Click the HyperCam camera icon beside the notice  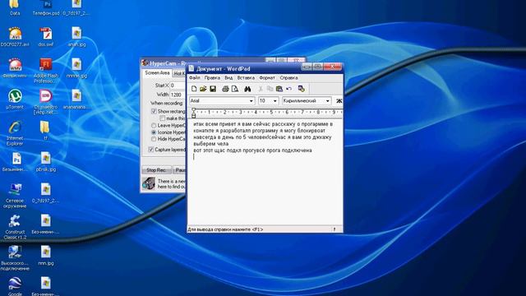point(148,183)
